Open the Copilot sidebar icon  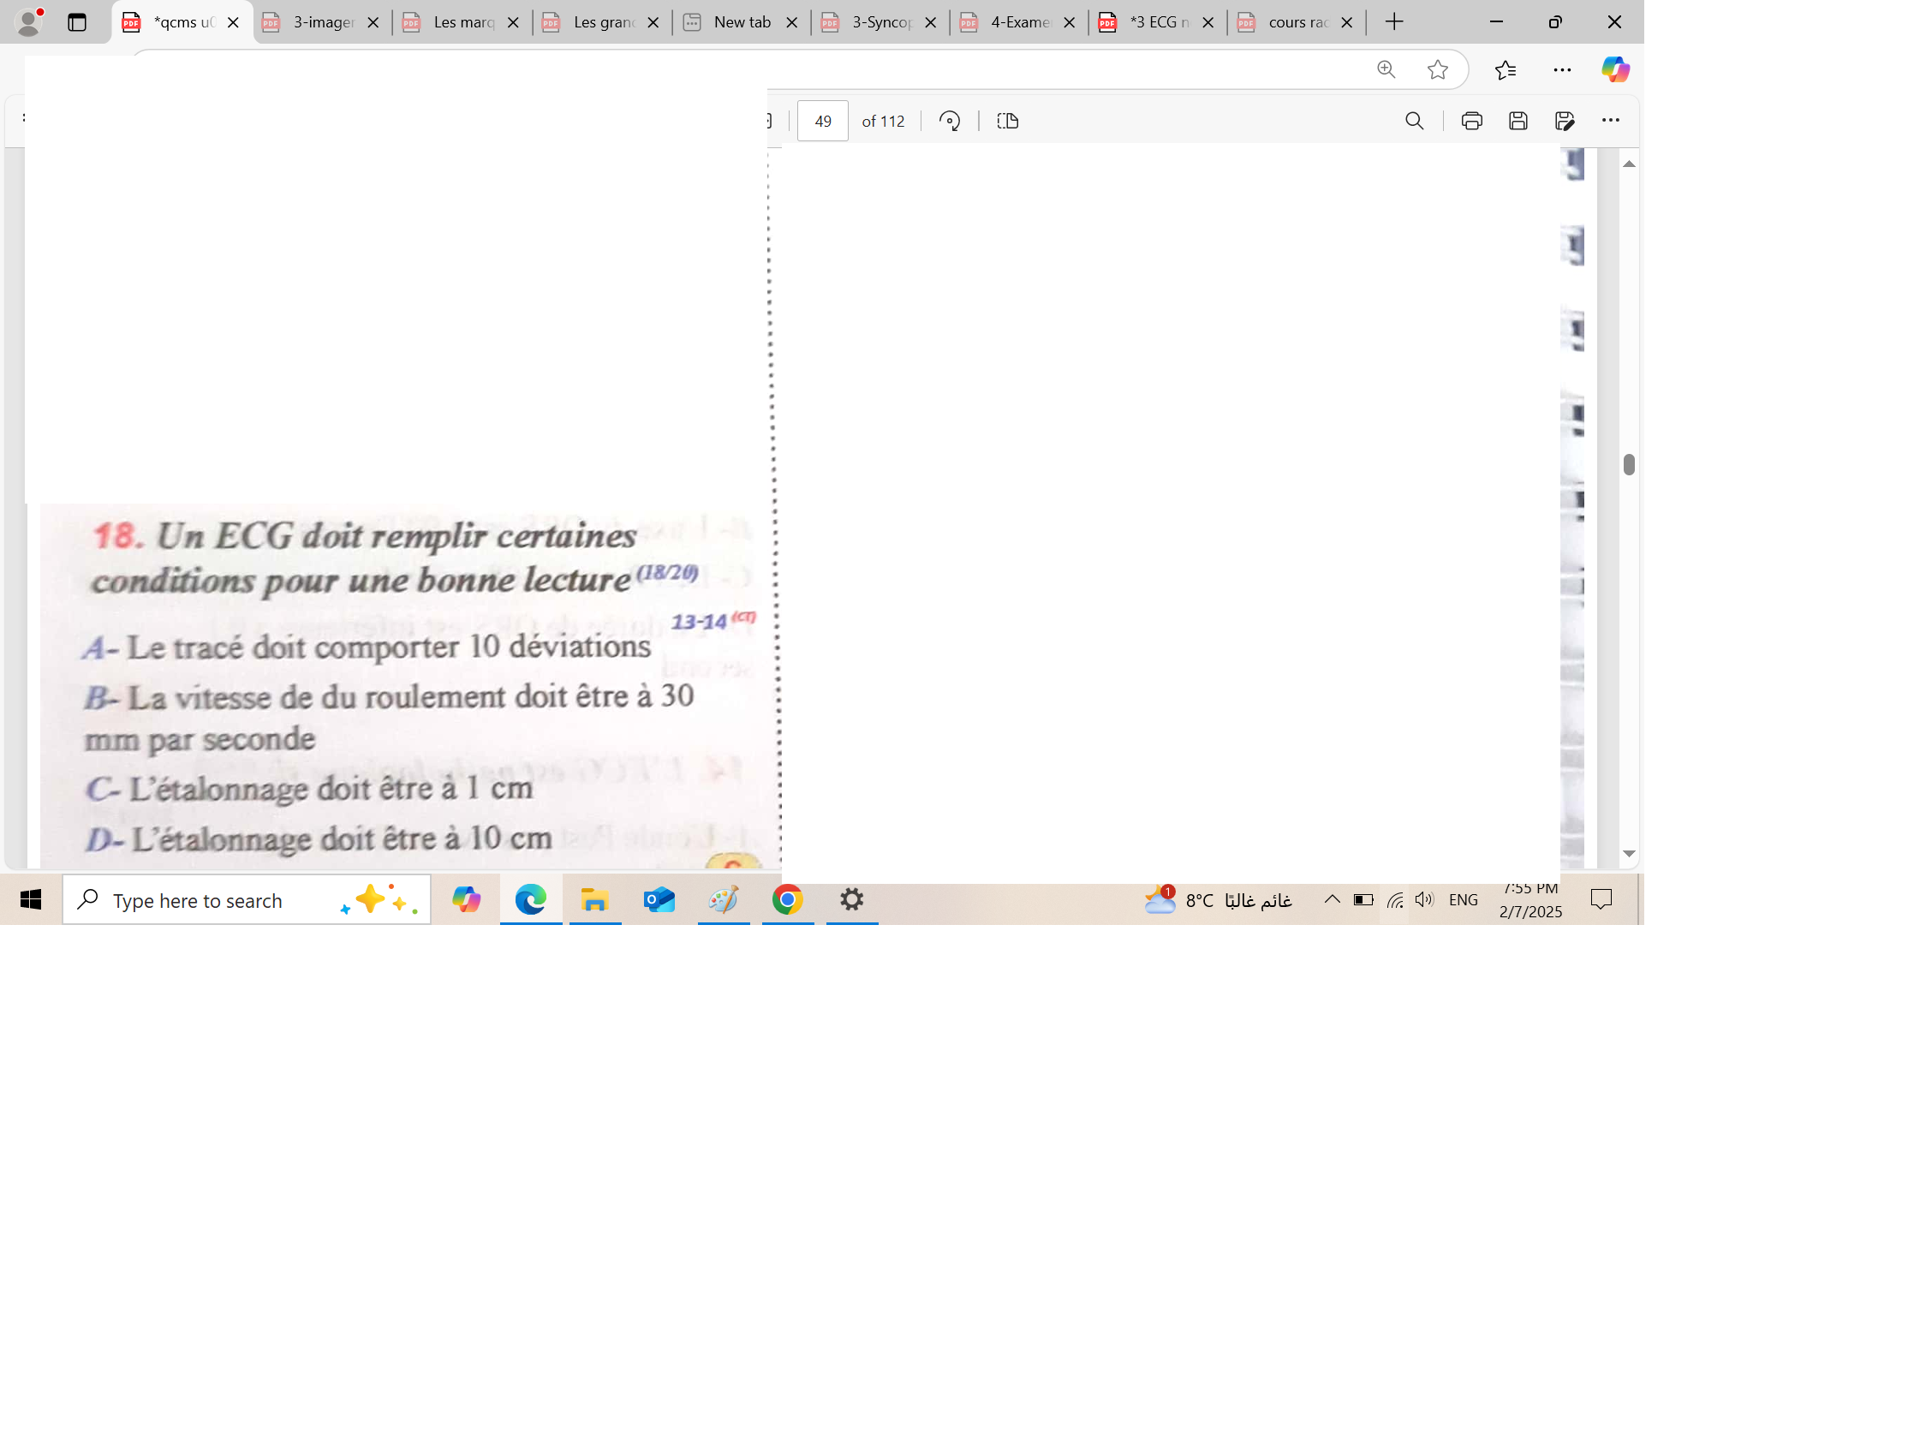coord(1615,69)
